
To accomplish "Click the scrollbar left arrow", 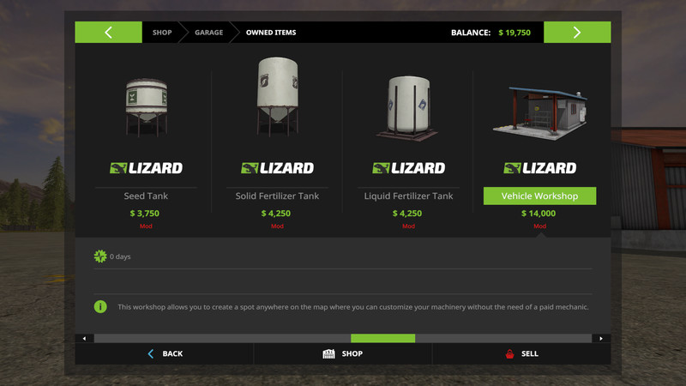I will click(84, 338).
